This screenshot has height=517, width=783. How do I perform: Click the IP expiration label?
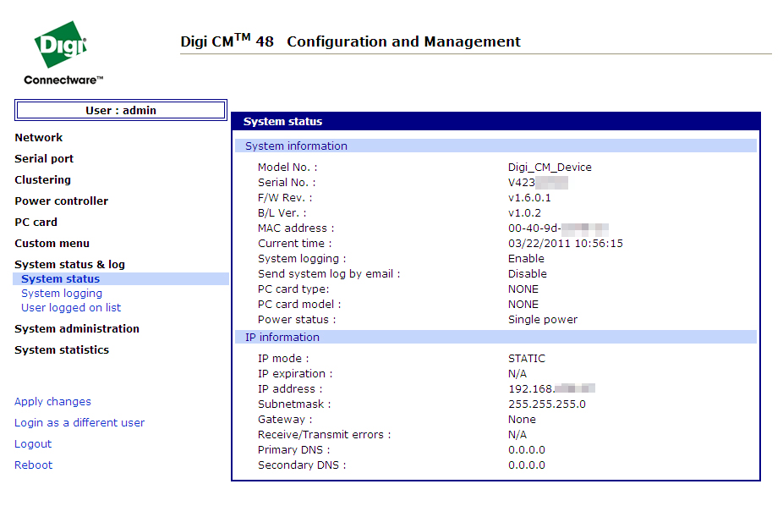(x=295, y=374)
